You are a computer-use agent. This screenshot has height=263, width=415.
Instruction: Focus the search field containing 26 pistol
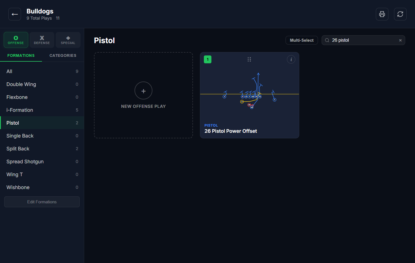363,40
